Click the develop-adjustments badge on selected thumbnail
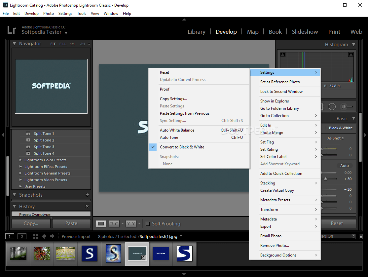The width and height of the screenshot is (368, 277). [x=143, y=257]
